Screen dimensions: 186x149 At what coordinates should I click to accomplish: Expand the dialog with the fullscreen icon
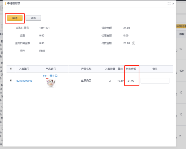[x=169, y=4]
